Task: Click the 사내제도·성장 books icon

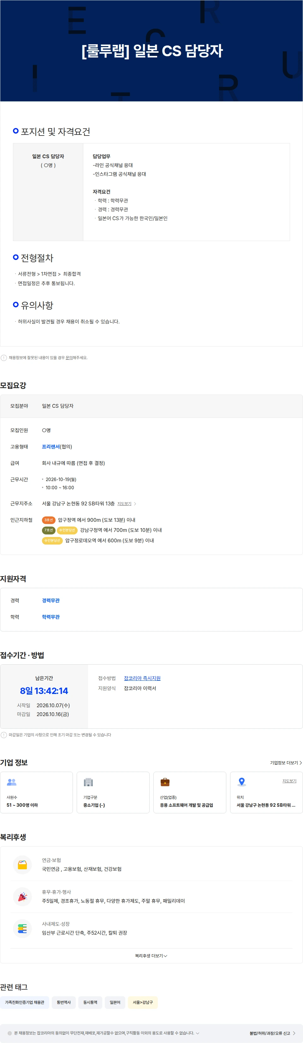Action: click(x=23, y=928)
